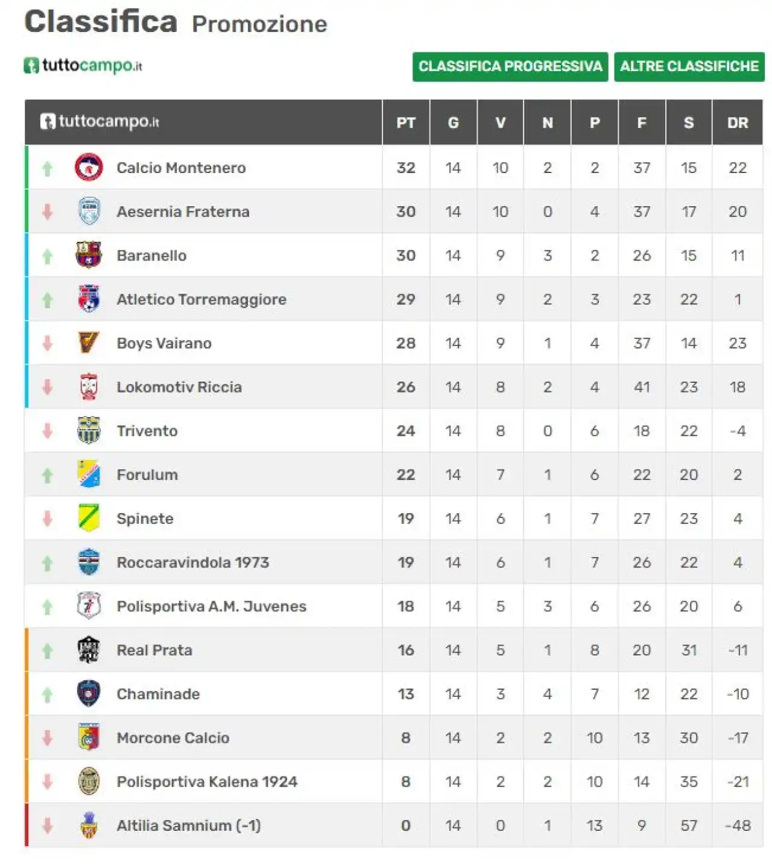Click the green up arrow beside Chaminade
This screenshot has width=772, height=864.
click(48, 695)
